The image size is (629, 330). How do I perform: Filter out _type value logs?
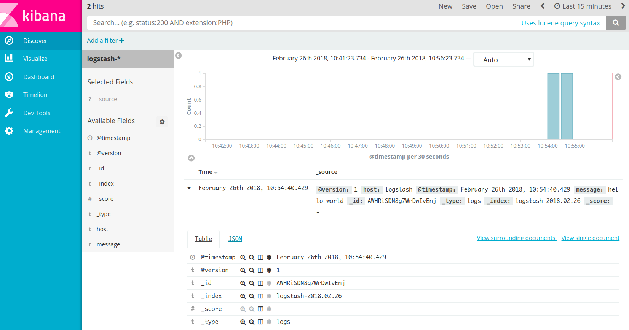coord(252,322)
